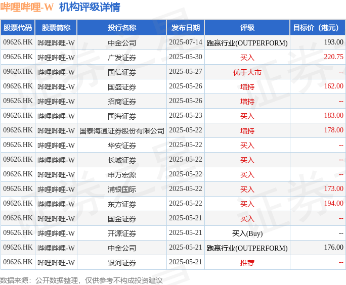The width and height of the screenshot is (346, 285).
Task: Select the 国泰海通证券股份有限公司 cell
Action: click(122, 131)
